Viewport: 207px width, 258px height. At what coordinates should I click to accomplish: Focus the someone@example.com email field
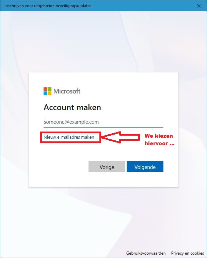[103, 122]
